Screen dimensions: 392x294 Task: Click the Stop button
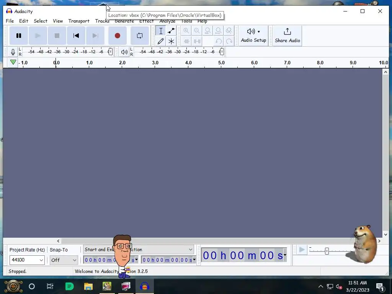coord(57,36)
